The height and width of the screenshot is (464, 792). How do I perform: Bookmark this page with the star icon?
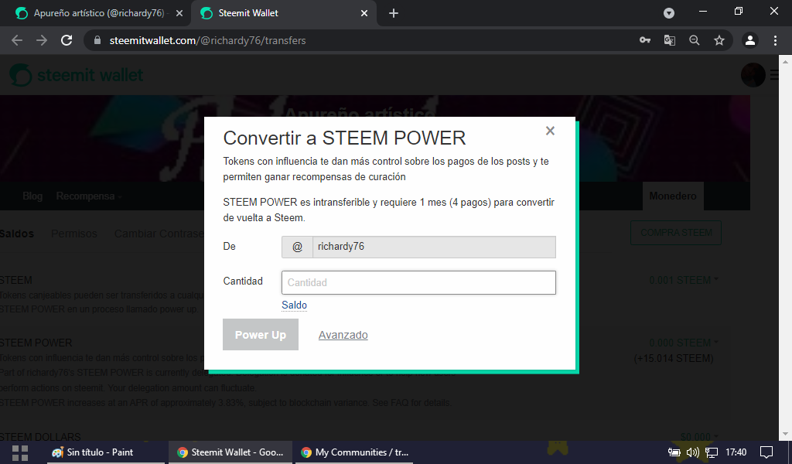[719, 40]
